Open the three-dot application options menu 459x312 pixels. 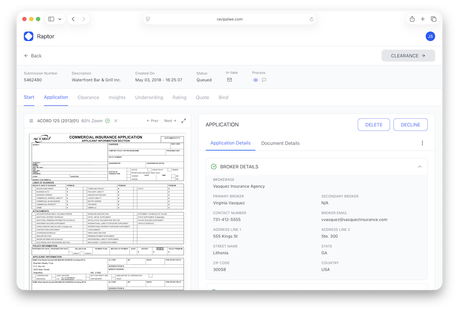(x=422, y=143)
